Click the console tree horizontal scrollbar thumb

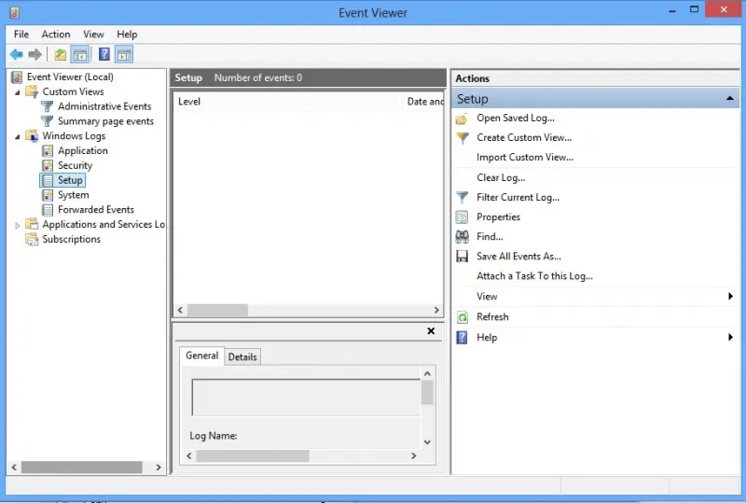81,468
